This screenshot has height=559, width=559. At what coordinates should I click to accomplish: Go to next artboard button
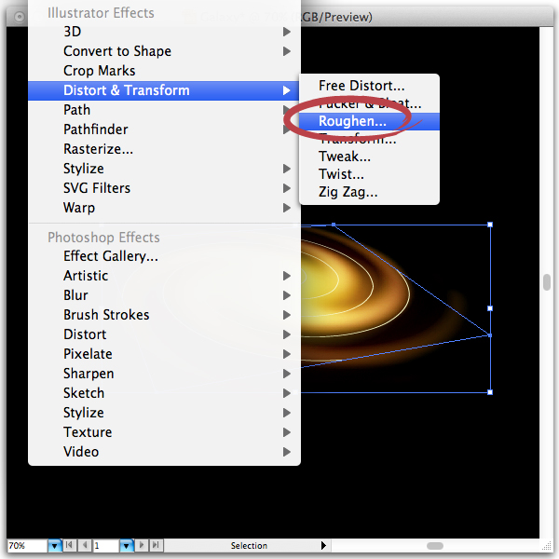(x=142, y=545)
